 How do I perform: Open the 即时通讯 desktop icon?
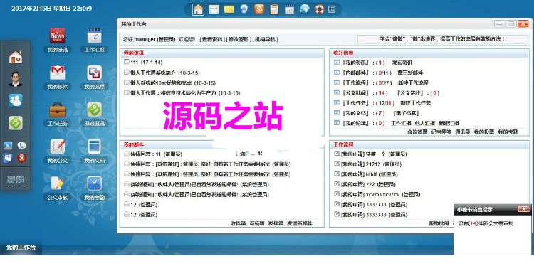(x=94, y=110)
